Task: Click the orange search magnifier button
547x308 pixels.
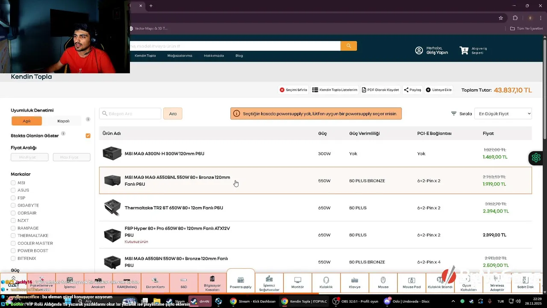Action: (x=349, y=46)
